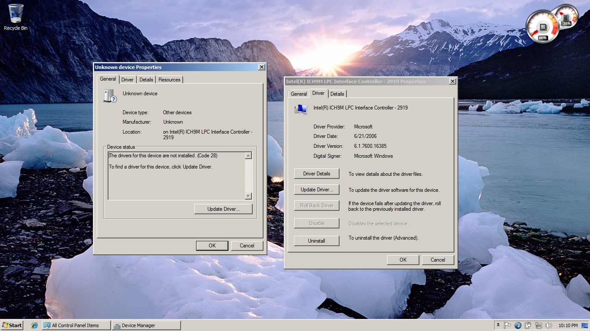The height and width of the screenshot is (331, 590).
Task: Click Update Driver... in ICH9M LPC Properties
Action: [317, 190]
